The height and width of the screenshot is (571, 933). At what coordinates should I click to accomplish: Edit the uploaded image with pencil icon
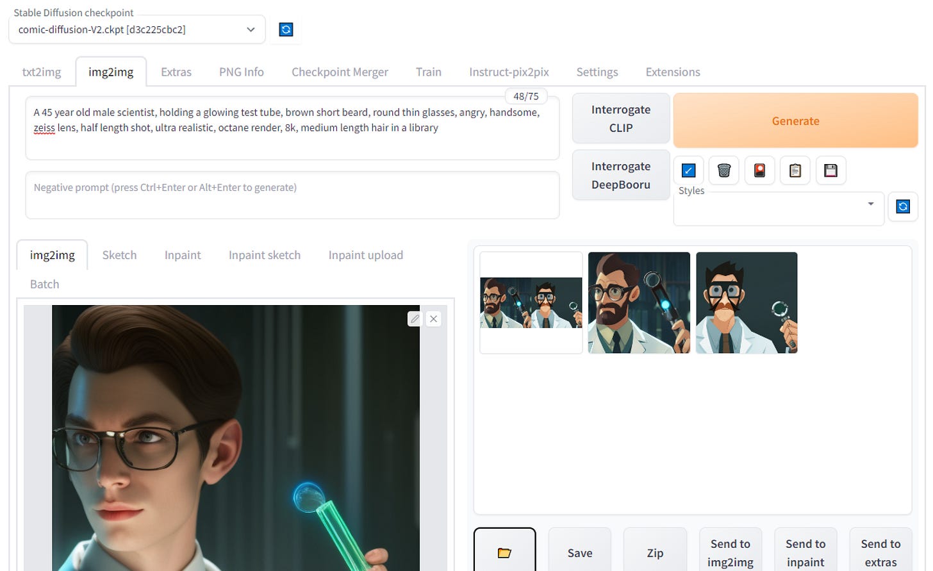tap(414, 319)
